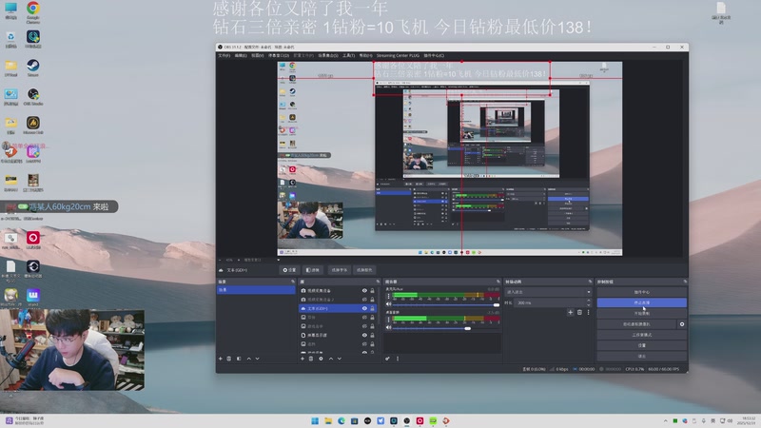Toggle lock on video capture device 2 source
This screenshot has height=428, width=761.
pos(372,300)
